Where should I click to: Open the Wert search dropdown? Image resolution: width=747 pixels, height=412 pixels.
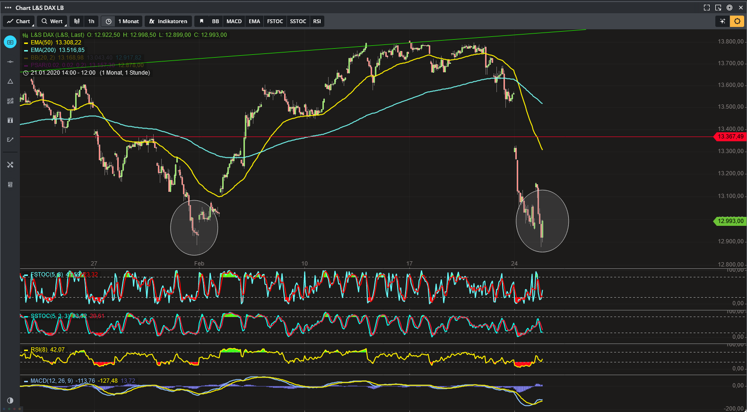52,21
